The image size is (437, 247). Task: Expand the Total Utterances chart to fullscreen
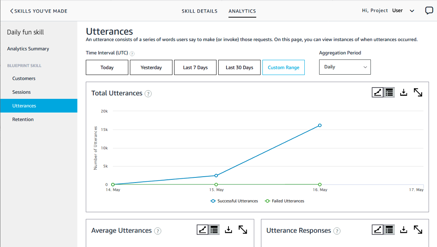click(418, 92)
